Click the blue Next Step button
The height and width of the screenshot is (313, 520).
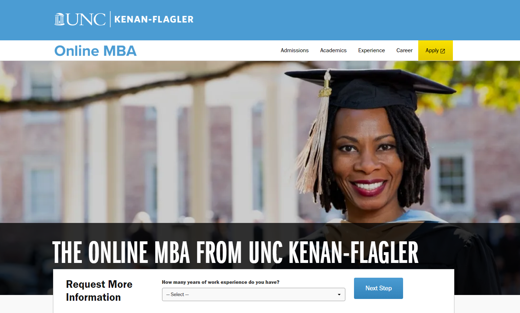[378, 288]
